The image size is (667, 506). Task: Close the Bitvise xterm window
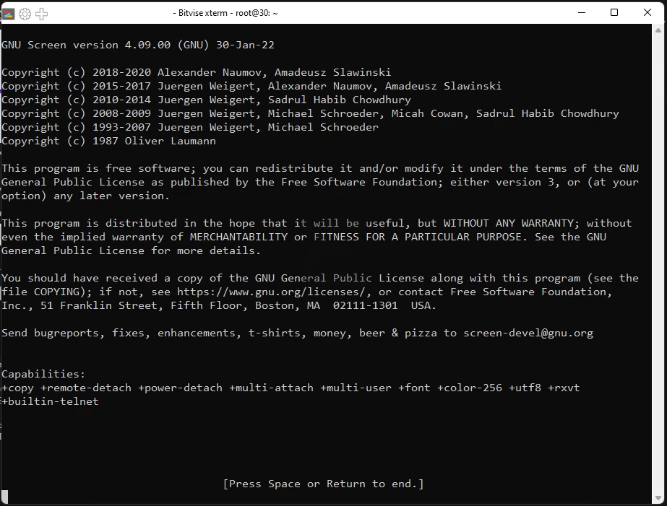pos(647,13)
